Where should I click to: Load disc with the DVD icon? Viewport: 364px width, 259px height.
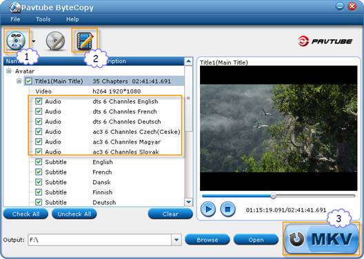tap(16, 41)
